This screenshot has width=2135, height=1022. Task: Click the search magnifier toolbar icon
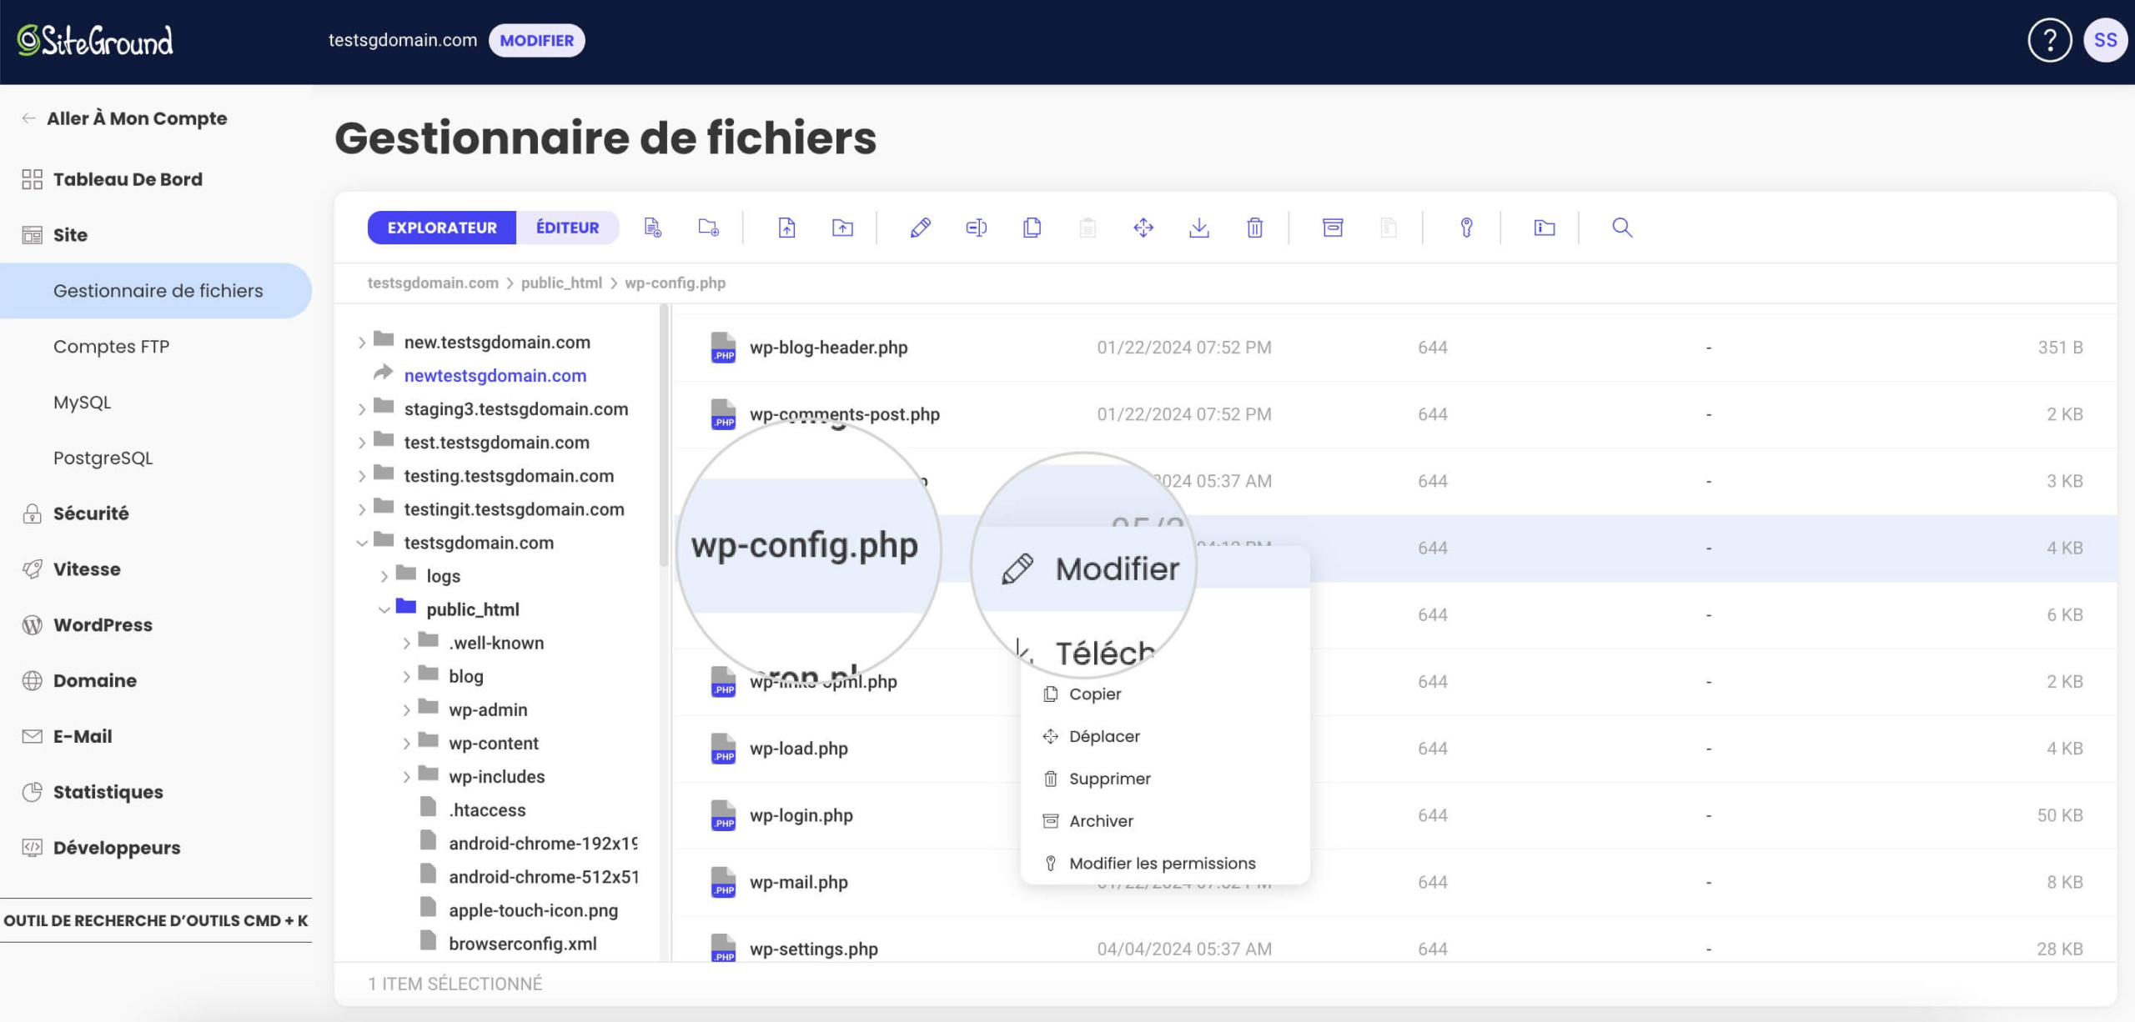[x=1622, y=228]
